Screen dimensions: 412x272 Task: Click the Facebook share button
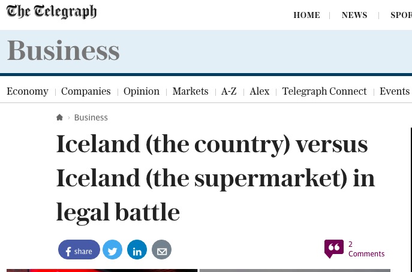(x=79, y=250)
